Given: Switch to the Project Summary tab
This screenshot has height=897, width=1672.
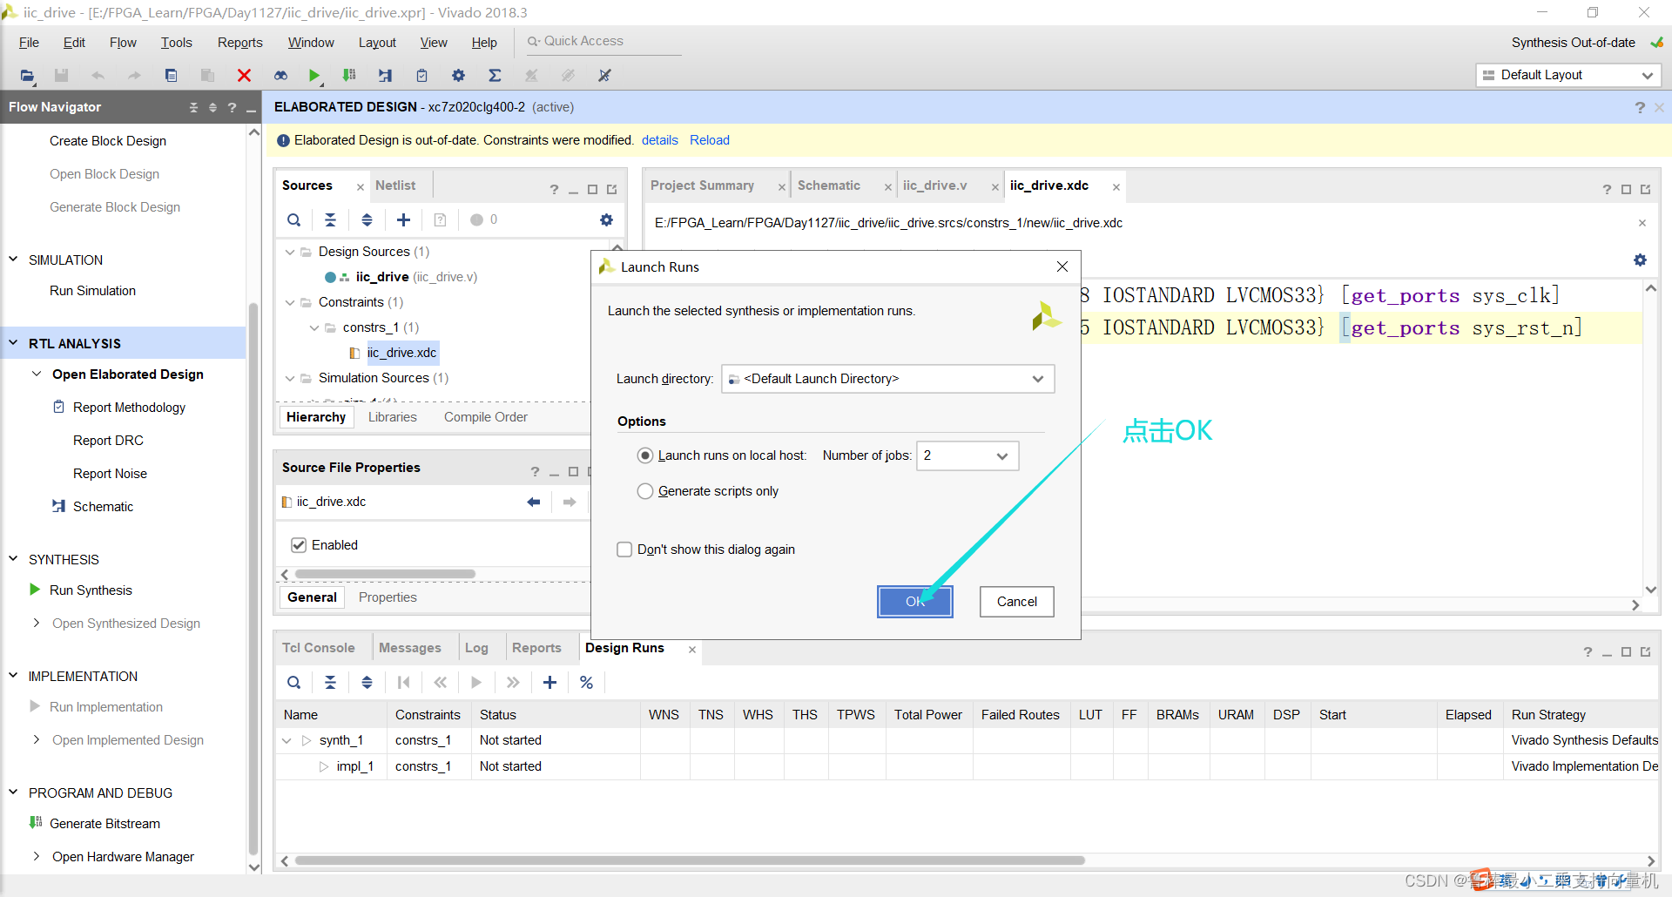Looking at the screenshot, I should (702, 185).
